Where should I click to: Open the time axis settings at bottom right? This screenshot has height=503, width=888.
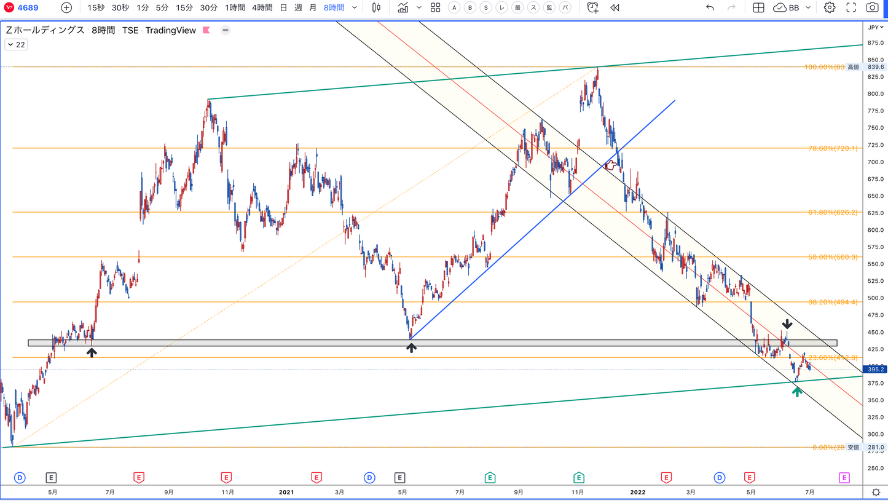point(875,492)
